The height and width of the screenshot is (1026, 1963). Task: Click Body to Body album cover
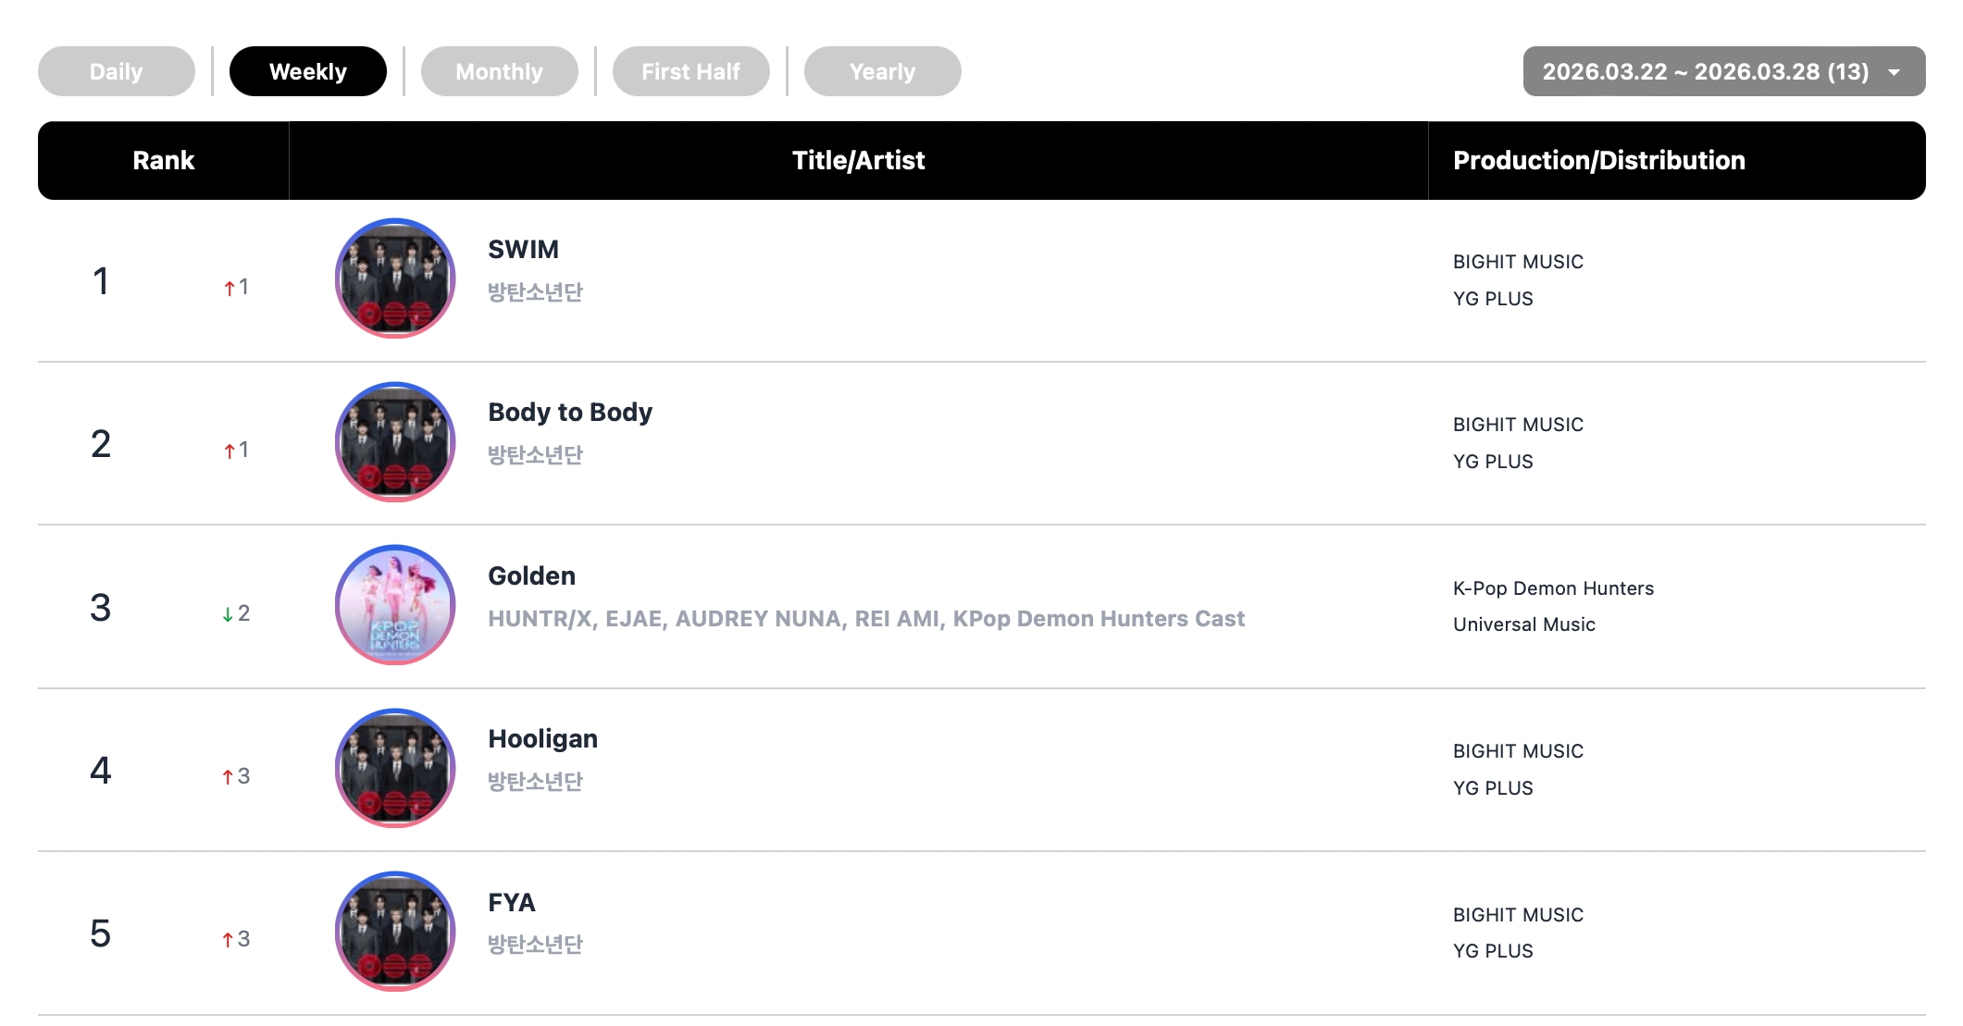pos(395,442)
